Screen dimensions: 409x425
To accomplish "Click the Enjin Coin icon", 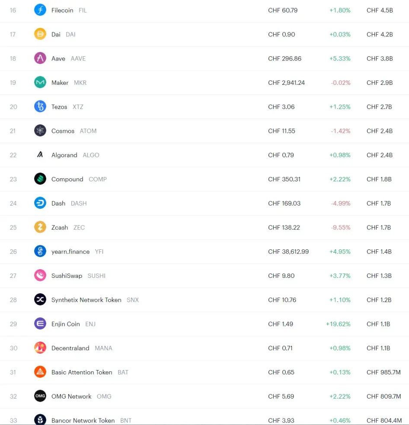I will (40, 324).
